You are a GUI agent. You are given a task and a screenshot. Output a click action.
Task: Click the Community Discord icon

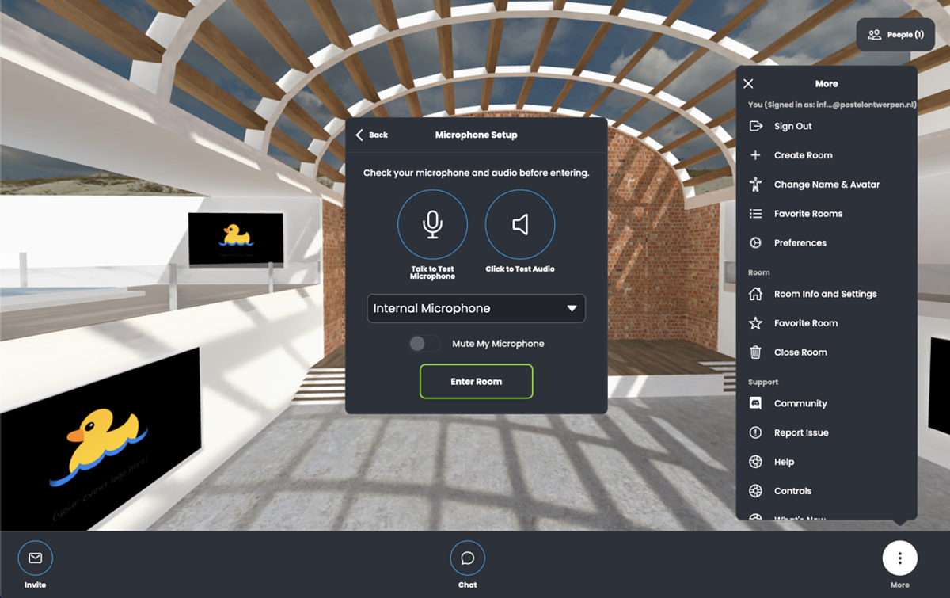coord(756,403)
